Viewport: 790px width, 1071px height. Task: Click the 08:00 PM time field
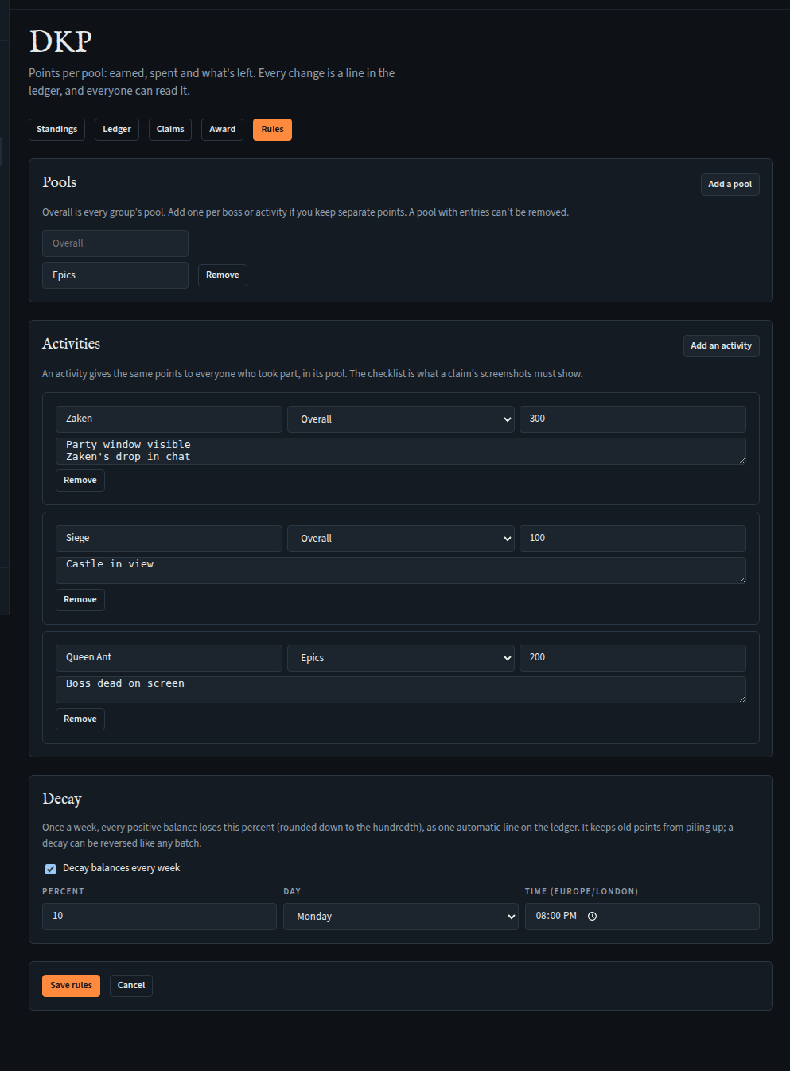[x=642, y=917]
